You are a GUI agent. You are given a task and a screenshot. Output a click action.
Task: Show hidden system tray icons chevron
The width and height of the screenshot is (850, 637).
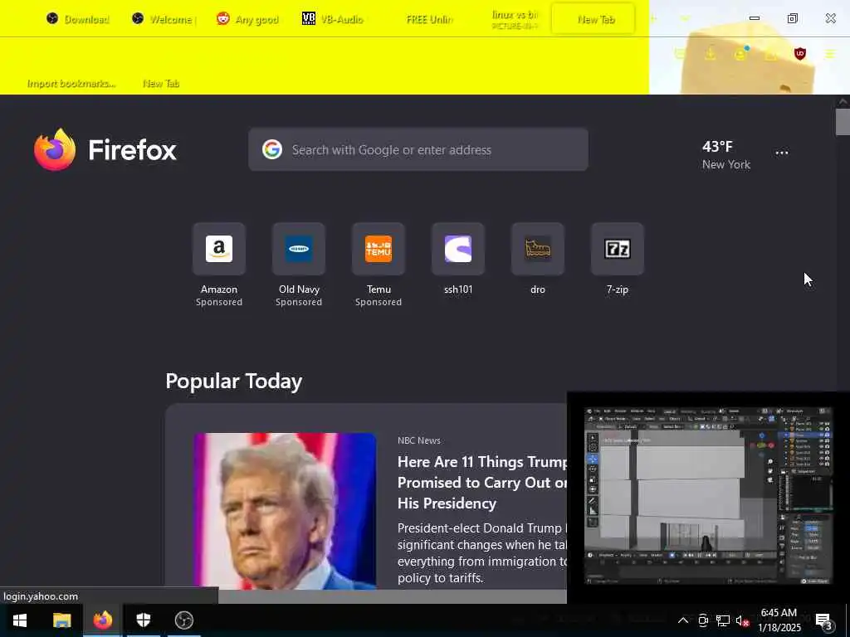pos(683,620)
